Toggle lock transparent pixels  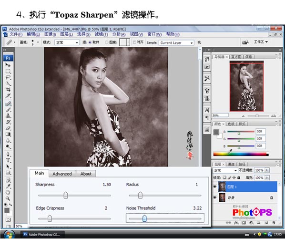[224, 177]
